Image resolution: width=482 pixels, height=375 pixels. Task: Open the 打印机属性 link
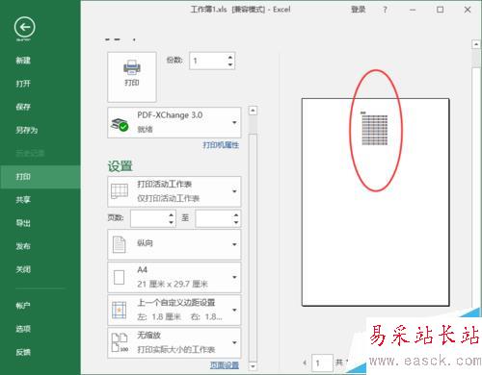click(x=221, y=145)
